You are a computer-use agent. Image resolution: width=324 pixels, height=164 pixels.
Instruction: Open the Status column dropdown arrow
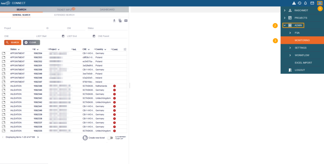pyautogui.click(x=19, y=50)
